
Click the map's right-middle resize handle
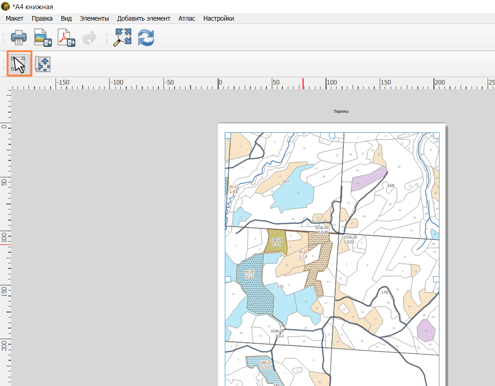(436, 279)
